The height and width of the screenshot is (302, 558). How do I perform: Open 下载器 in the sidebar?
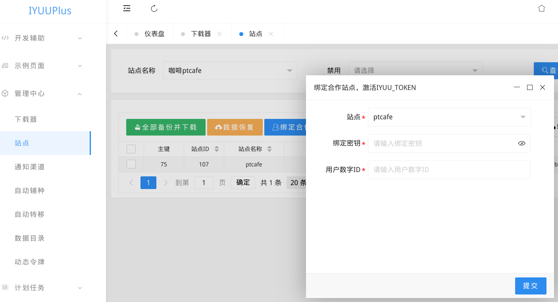tap(45, 119)
